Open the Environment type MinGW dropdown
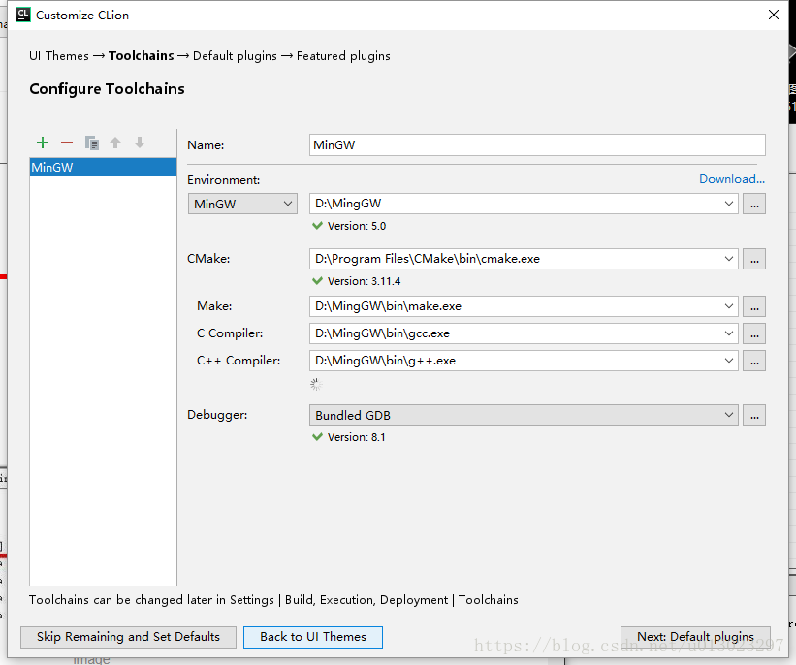Screen dimensions: 796x665 pyautogui.click(x=242, y=204)
